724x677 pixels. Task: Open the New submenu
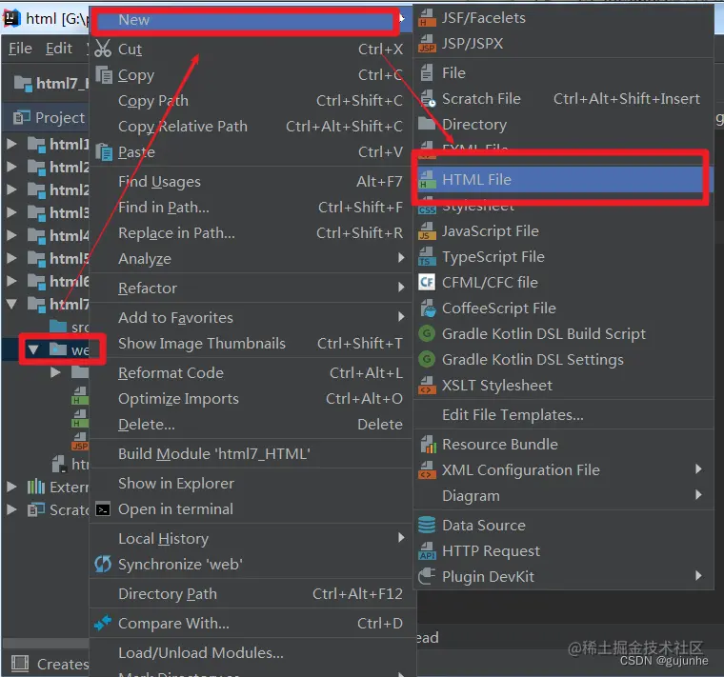pos(250,20)
